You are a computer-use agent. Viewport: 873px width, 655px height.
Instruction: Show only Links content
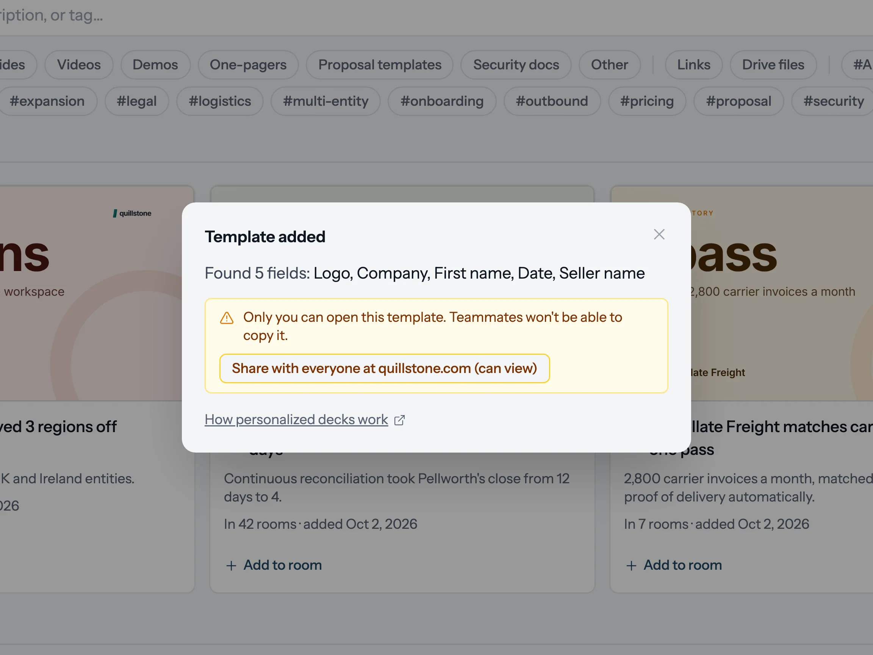693,65
